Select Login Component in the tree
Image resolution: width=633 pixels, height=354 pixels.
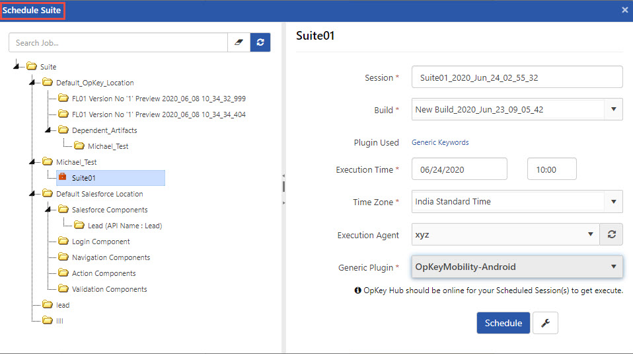pyautogui.click(x=100, y=242)
